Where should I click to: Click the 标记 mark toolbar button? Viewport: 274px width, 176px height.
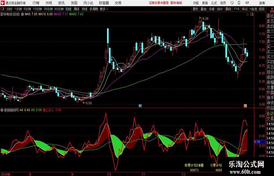pyautogui.click(x=245, y=9)
